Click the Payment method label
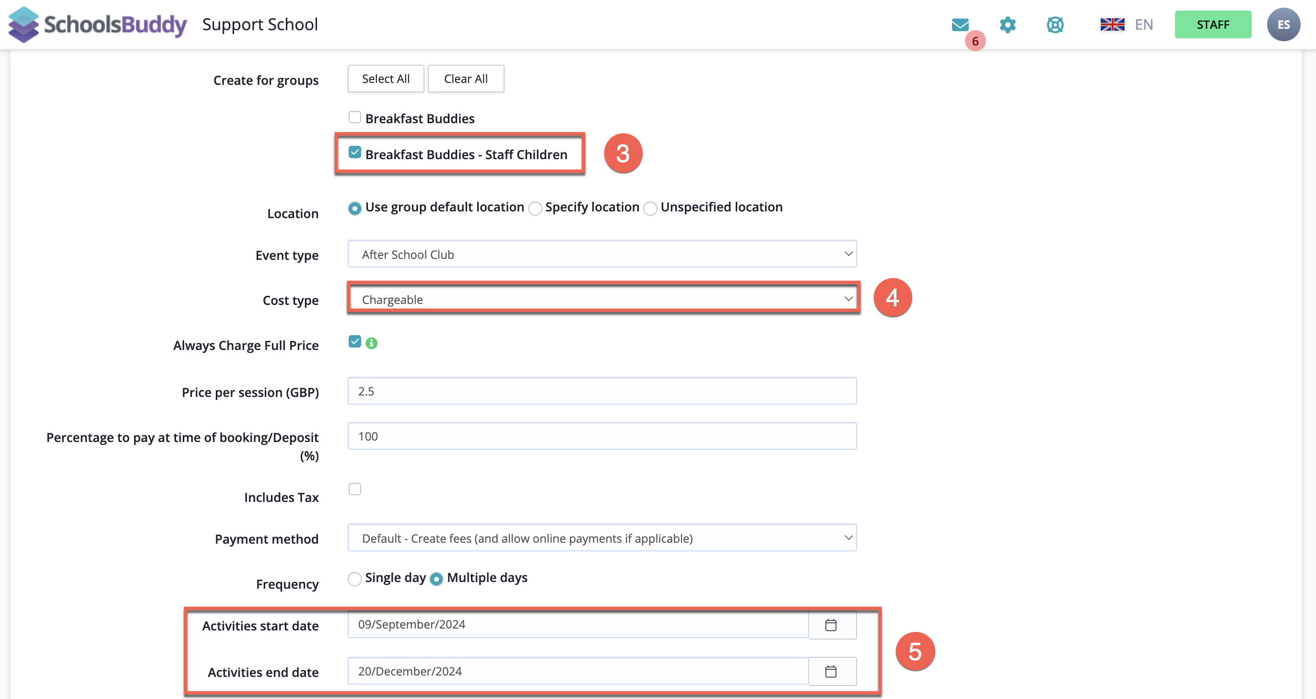Image resolution: width=1316 pixels, height=699 pixels. (x=266, y=539)
